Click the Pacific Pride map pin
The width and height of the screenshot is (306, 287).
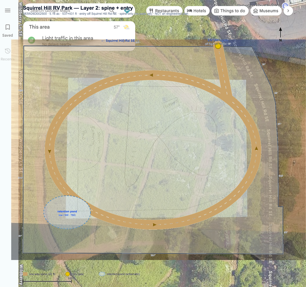click(285, 6)
